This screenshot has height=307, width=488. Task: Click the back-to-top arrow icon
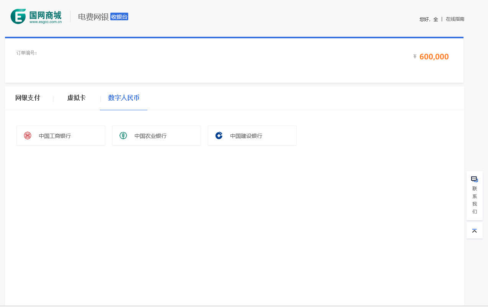tap(474, 231)
